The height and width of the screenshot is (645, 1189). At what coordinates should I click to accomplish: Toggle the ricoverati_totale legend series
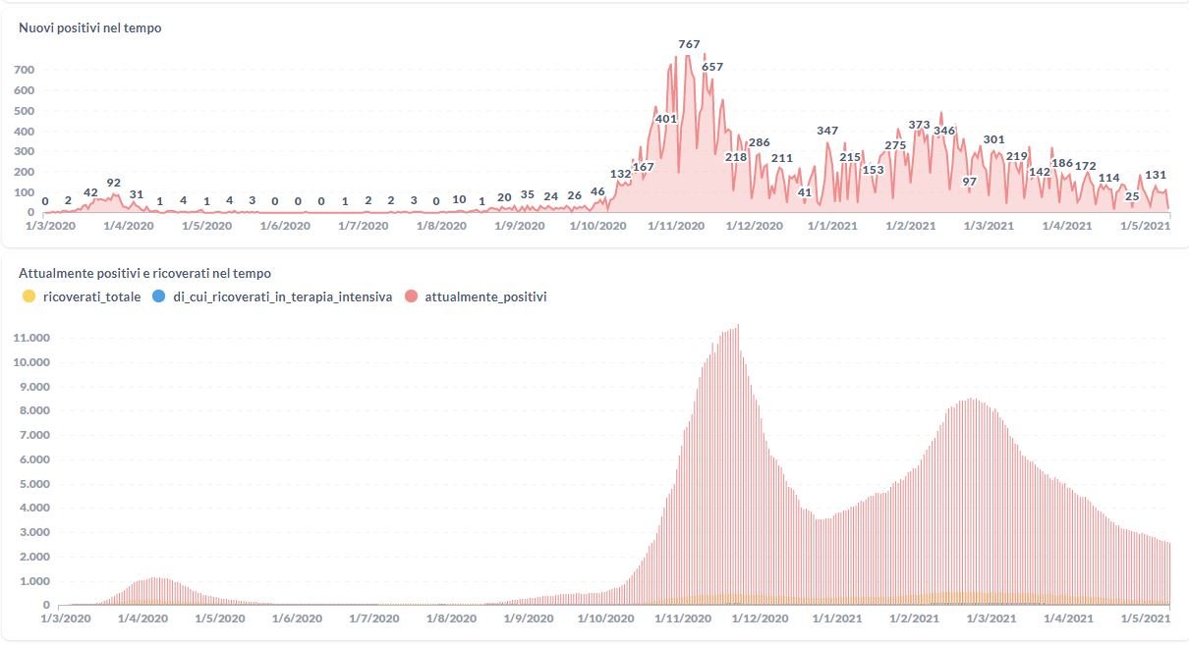91,296
